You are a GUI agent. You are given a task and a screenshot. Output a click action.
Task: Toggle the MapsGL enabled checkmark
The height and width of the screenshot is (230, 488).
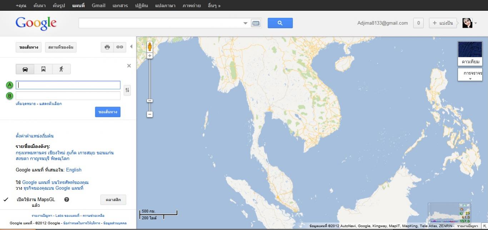(x=6, y=200)
